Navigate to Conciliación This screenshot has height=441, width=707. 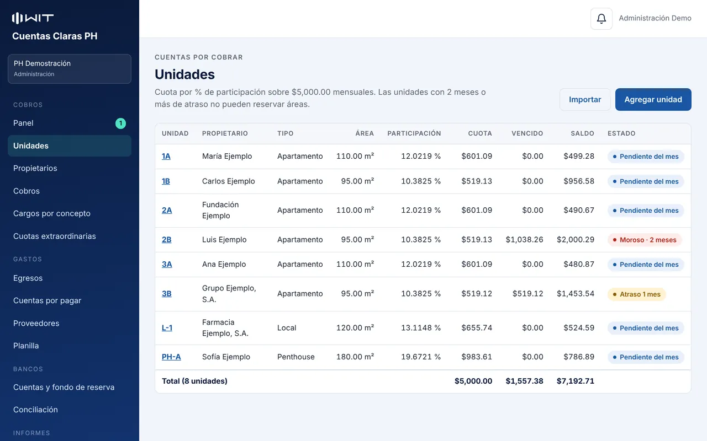[x=70, y=410]
